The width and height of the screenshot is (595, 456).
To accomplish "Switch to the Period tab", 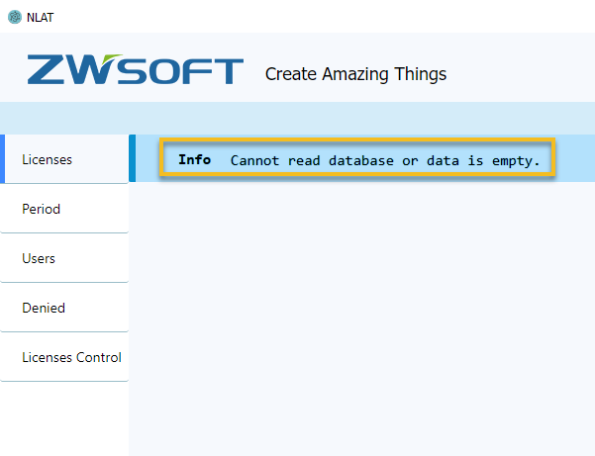I will 64,209.
